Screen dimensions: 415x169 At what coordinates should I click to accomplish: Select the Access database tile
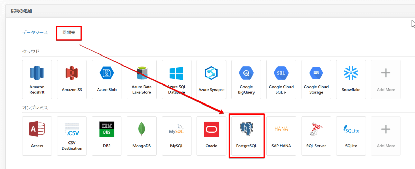point(37,136)
